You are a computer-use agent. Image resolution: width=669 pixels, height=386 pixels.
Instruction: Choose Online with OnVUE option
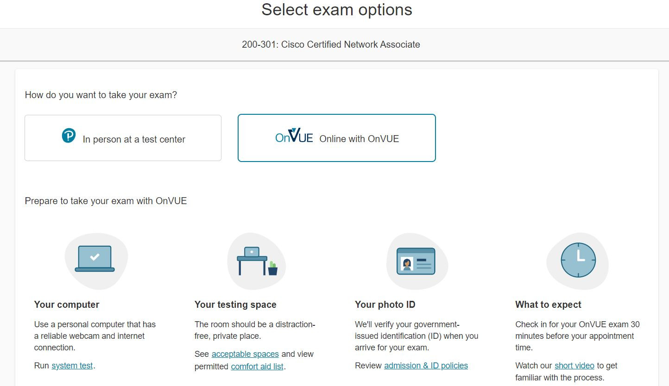337,138
